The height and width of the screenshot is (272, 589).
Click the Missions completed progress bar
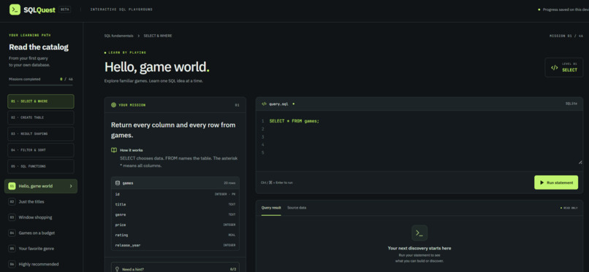[41, 85]
